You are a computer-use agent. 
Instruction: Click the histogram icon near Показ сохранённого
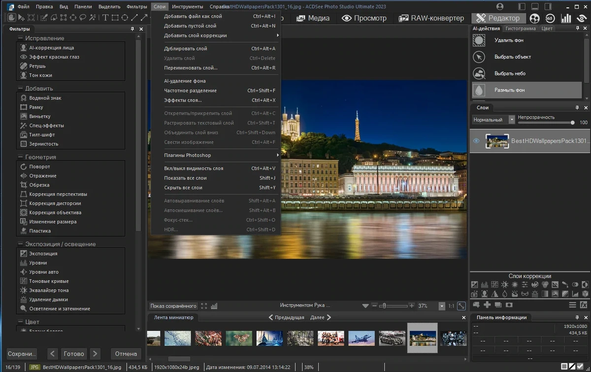point(214,306)
